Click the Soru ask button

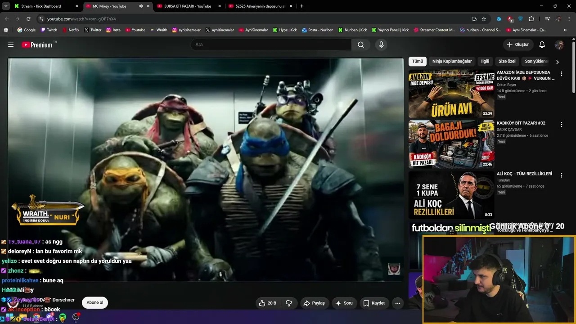pyautogui.click(x=344, y=303)
